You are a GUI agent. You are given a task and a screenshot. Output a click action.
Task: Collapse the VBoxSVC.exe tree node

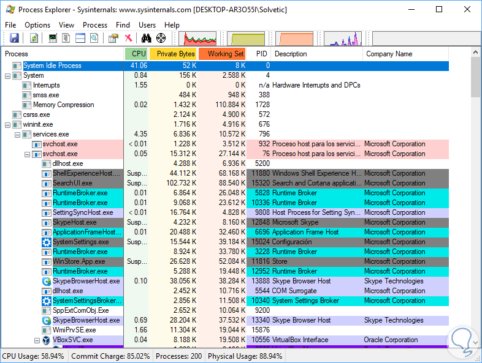click(x=37, y=340)
